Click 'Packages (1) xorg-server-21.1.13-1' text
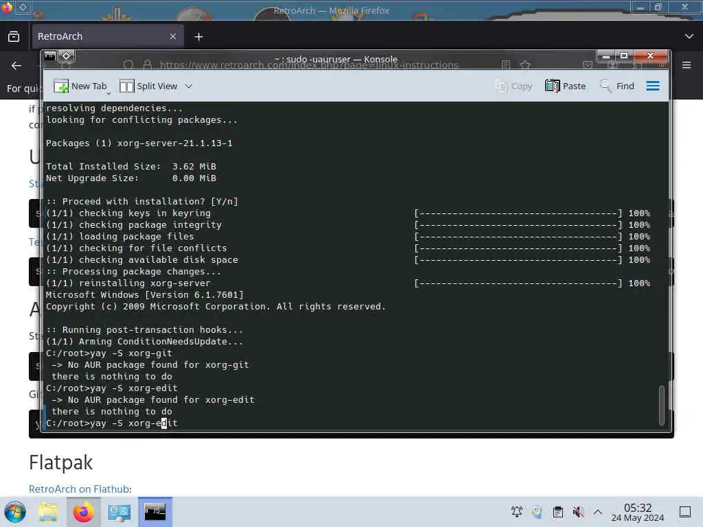Image resolution: width=703 pixels, height=527 pixels. 139,143
